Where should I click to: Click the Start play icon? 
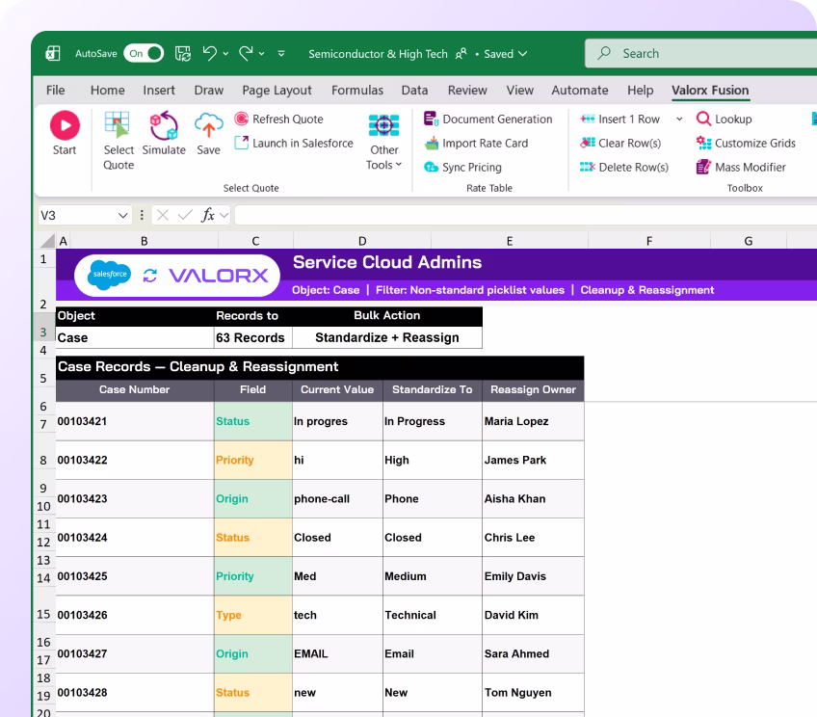(x=65, y=125)
